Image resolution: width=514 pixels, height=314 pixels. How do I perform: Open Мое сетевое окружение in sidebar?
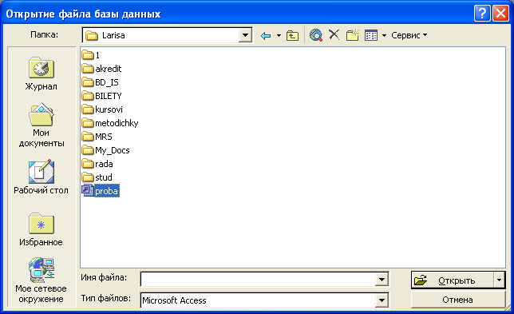[x=42, y=280]
